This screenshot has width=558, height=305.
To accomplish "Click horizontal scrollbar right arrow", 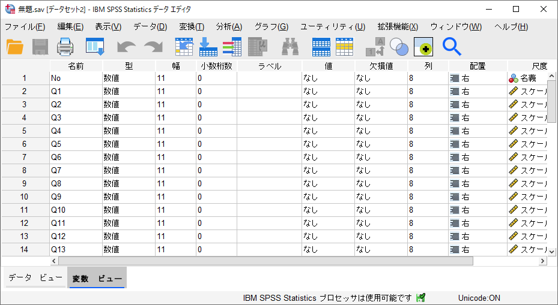I will point(542,261).
